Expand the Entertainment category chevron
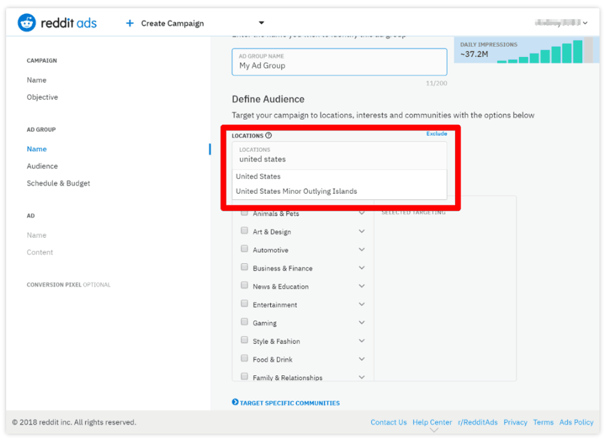Viewport: 607px width, 446px height. [362, 304]
